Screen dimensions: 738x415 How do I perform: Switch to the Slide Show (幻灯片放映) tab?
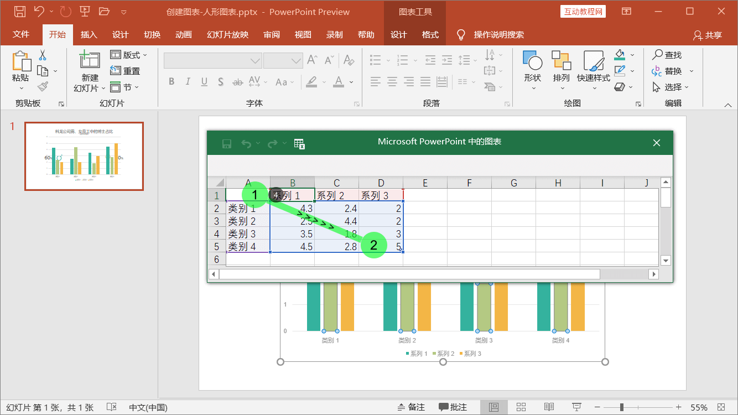click(x=227, y=34)
